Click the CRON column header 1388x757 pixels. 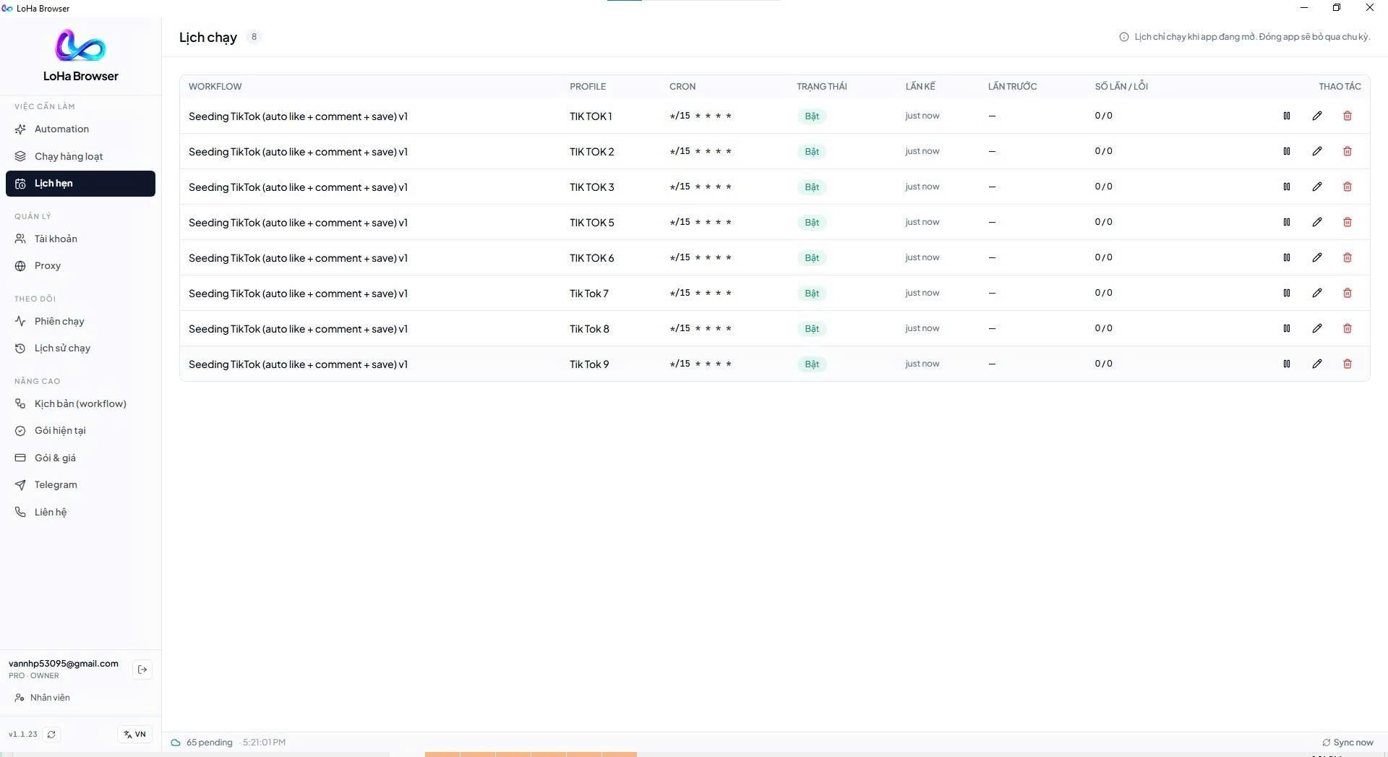pyautogui.click(x=682, y=86)
